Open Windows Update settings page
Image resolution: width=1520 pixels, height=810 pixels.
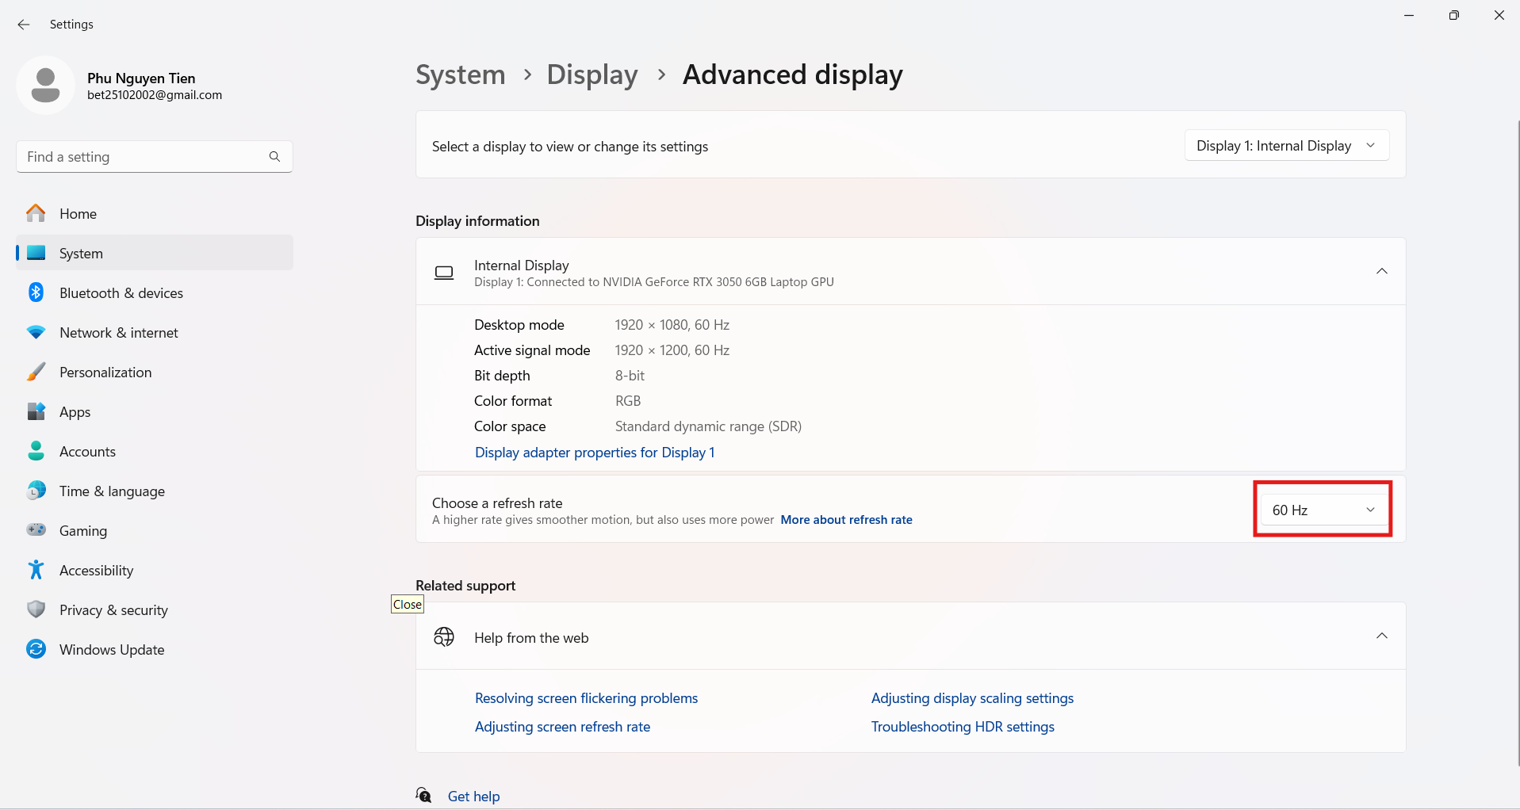(x=155, y=649)
